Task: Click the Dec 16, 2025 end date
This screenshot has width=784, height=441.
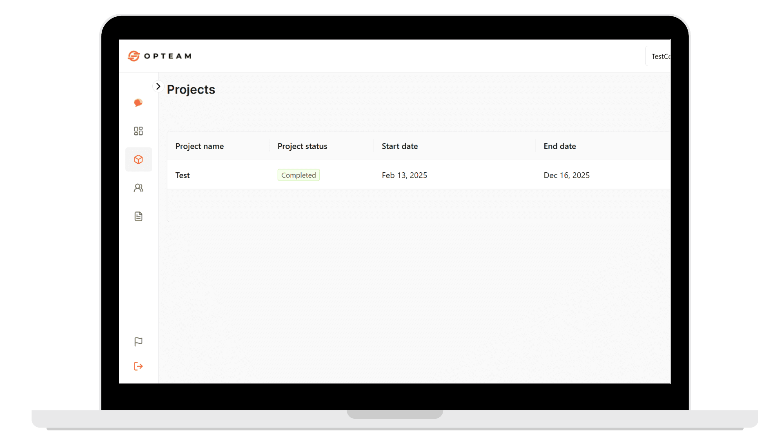Action: coord(566,175)
